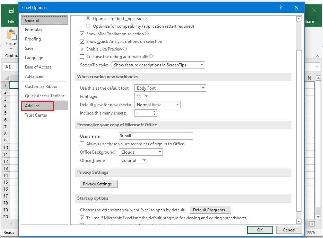323x238 pixels.
Task: Enable Collapse the ribbon automatically
Action: pos(82,57)
